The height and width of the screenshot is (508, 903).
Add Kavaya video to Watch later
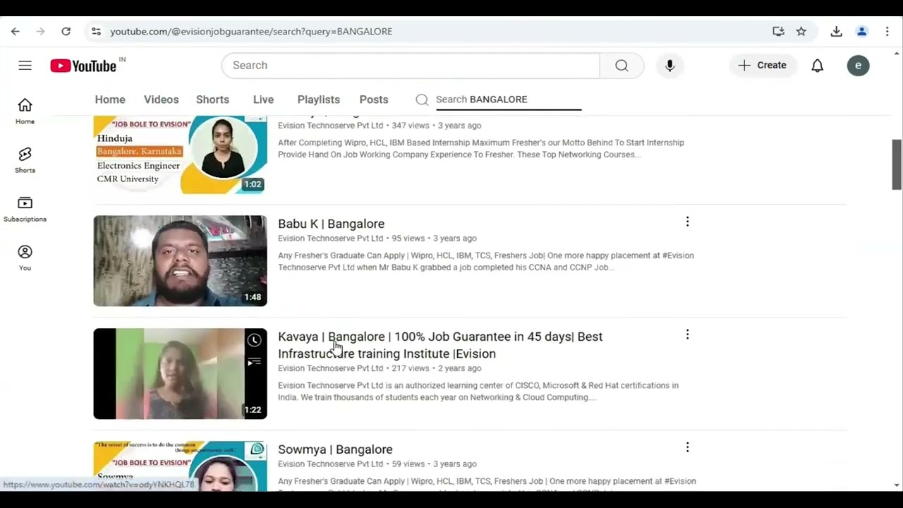[254, 341]
